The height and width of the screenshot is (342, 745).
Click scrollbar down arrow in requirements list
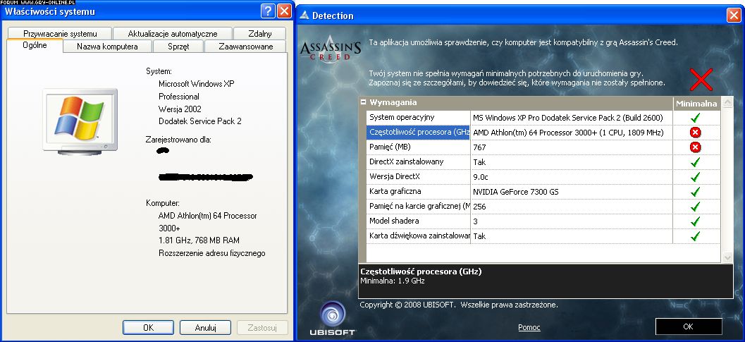727,257
